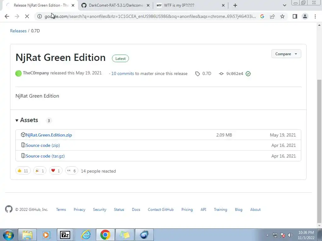Image resolution: width=322 pixels, height=241 pixels.
Task: Select the Release NjRat Green Edition tab
Action: tap(40, 5)
